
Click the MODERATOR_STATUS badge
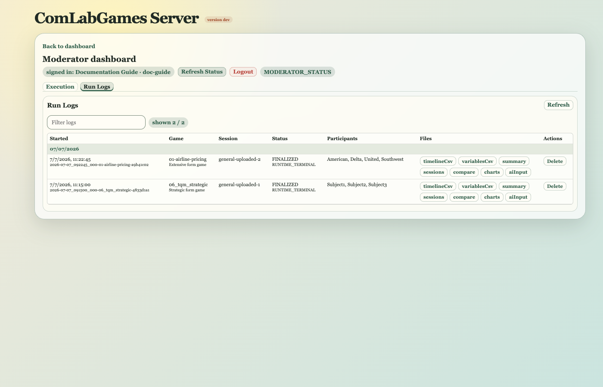[298, 72]
